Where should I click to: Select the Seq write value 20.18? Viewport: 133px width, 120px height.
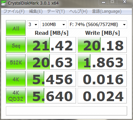tap(102, 45)
